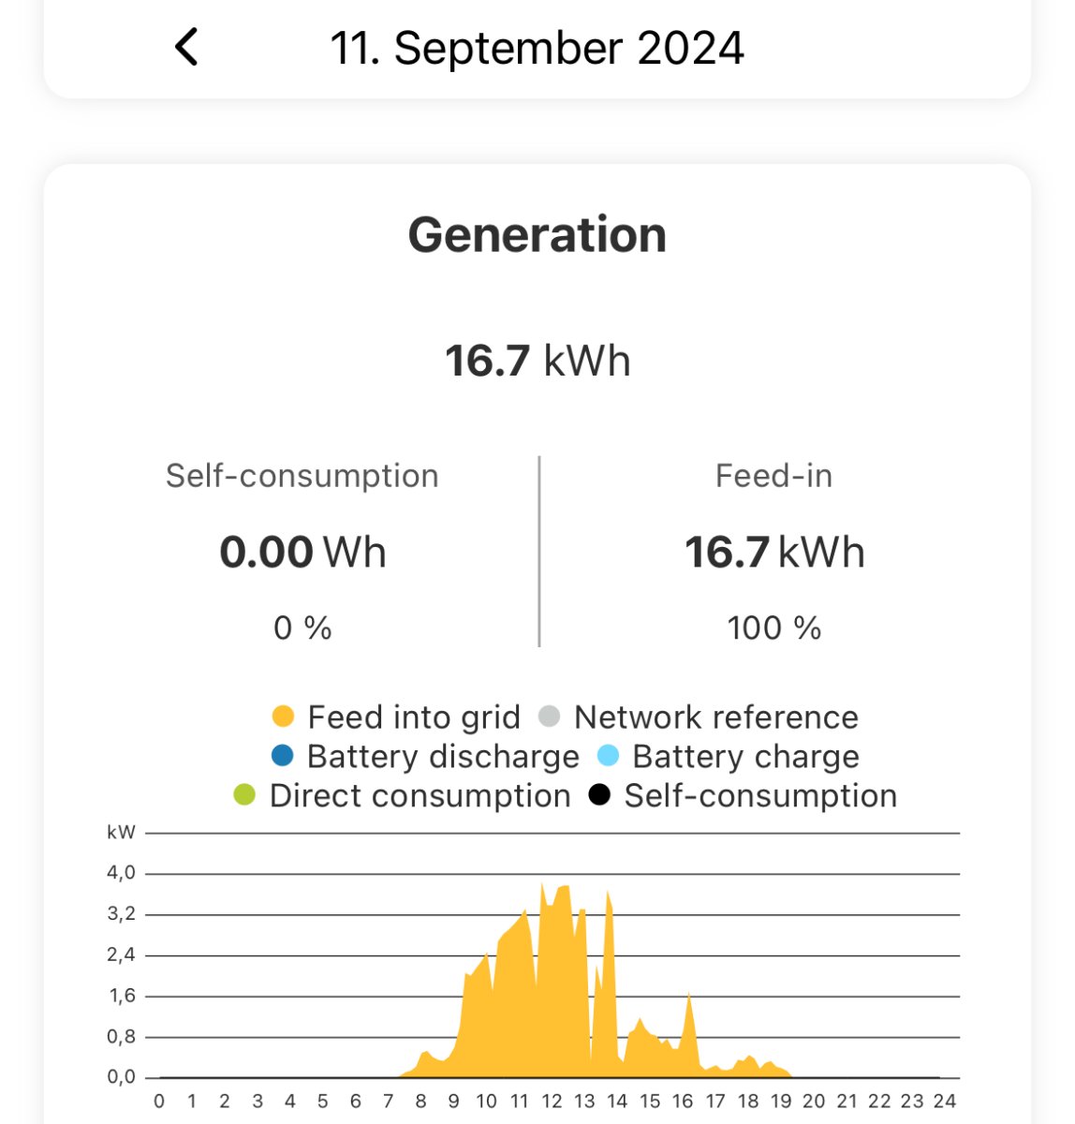Toggle the Network reference legend dot

tap(550, 717)
